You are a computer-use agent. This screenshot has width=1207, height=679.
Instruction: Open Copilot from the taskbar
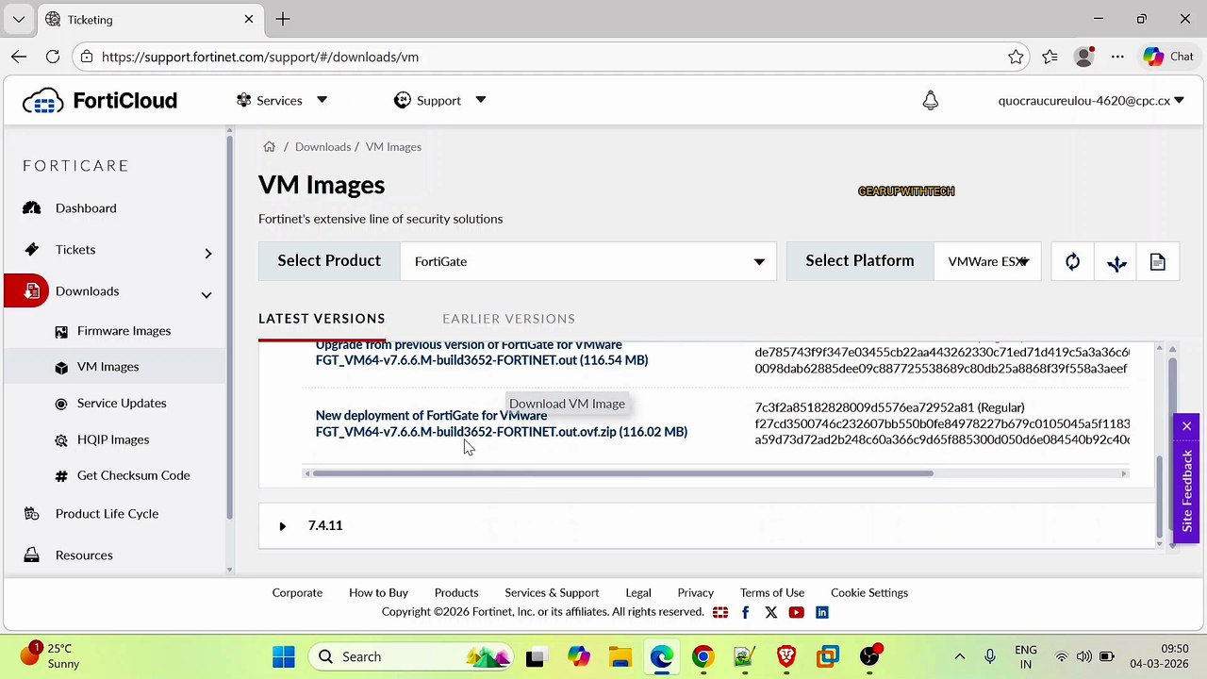578,656
